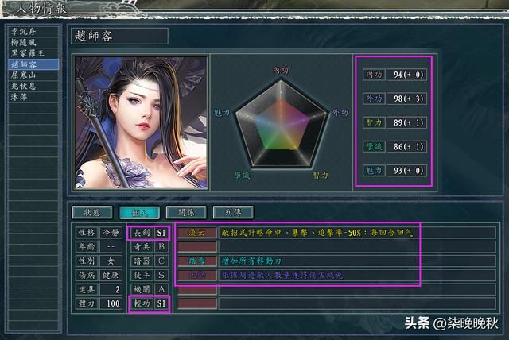
Task: Click the 趙師容 name title field
Action: coord(119,36)
